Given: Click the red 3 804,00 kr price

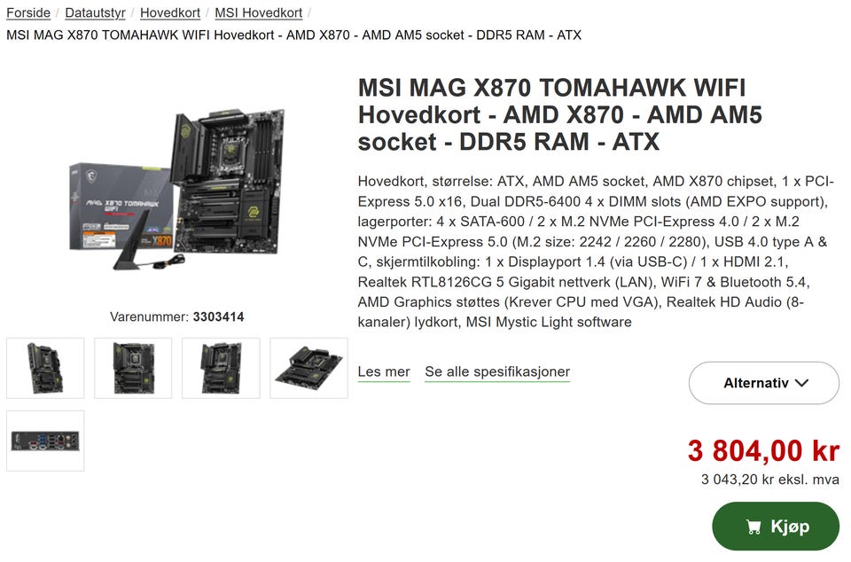Looking at the screenshot, I should pyautogui.click(x=763, y=451).
